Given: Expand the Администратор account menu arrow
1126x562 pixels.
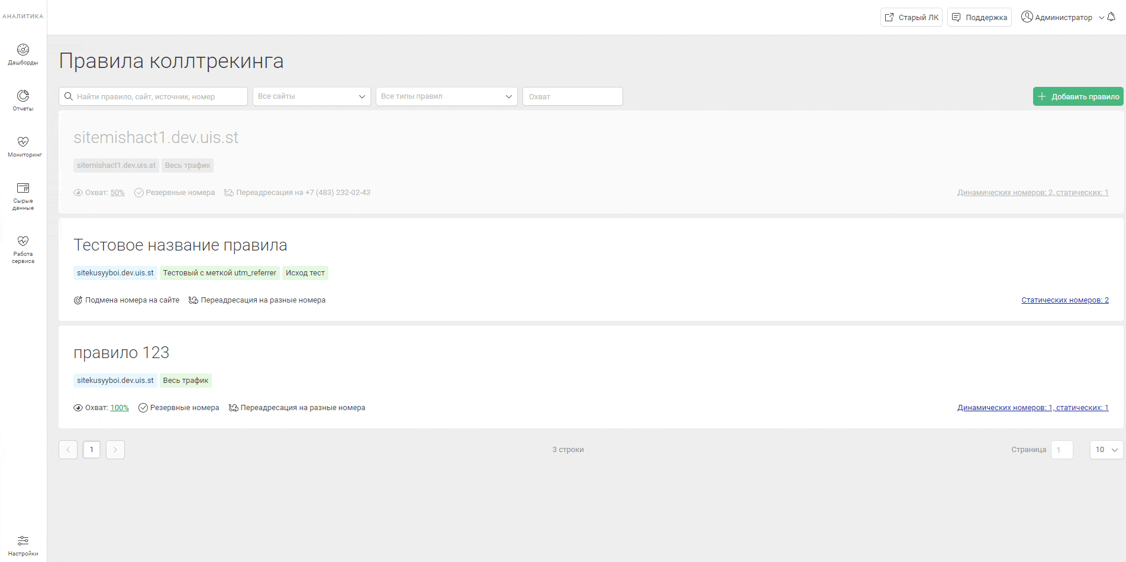Looking at the screenshot, I should 1102,18.
